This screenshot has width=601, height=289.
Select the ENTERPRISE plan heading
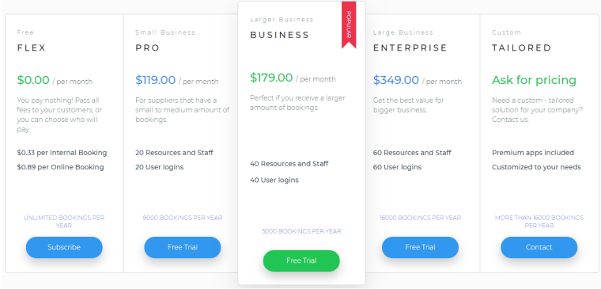tap(410, 48)
